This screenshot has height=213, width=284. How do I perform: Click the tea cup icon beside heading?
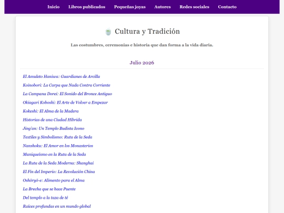coord(108,32)
